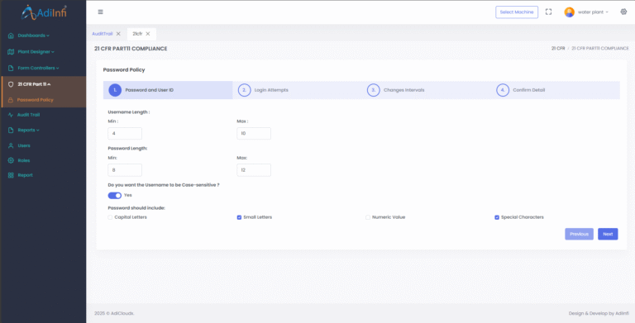
Task: Click the Username Length Max field
Action: pyautogui.click(x=254, y=134)
